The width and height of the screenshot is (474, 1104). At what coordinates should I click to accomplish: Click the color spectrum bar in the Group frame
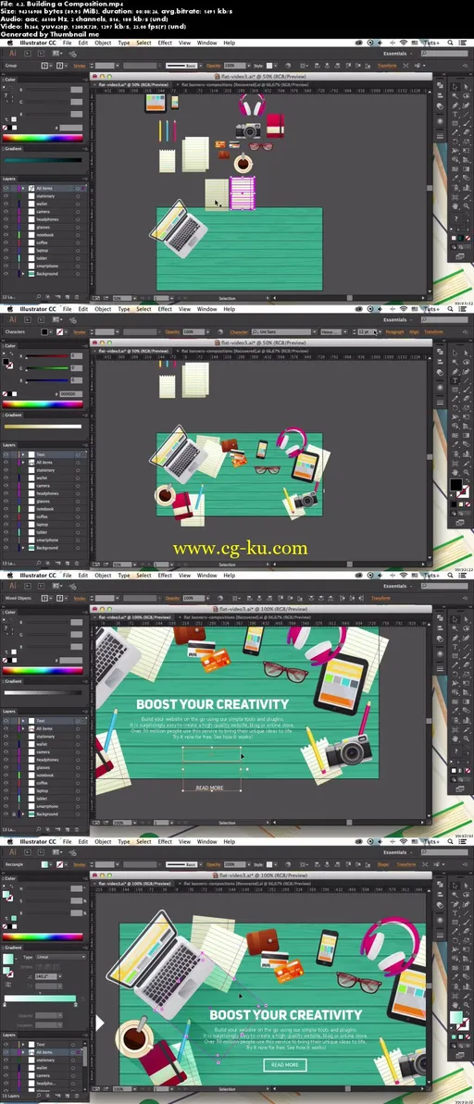point(43,138)
